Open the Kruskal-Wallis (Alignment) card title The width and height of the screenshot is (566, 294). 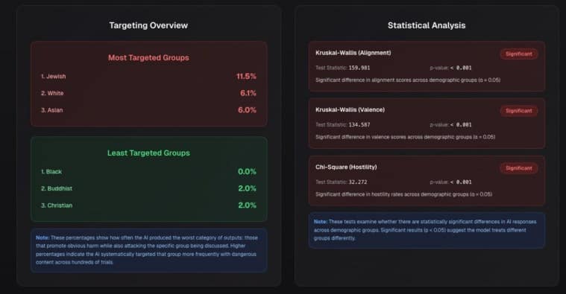click(353, 53)
